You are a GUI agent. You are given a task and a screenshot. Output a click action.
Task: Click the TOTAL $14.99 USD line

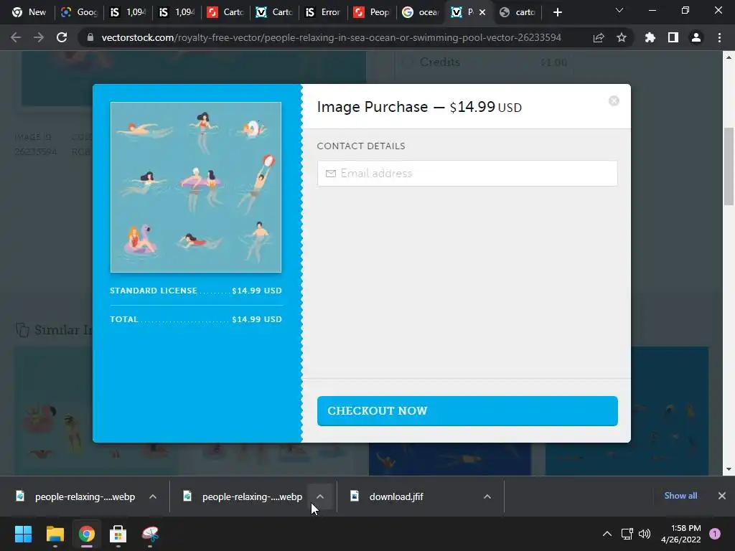(196, 319)
